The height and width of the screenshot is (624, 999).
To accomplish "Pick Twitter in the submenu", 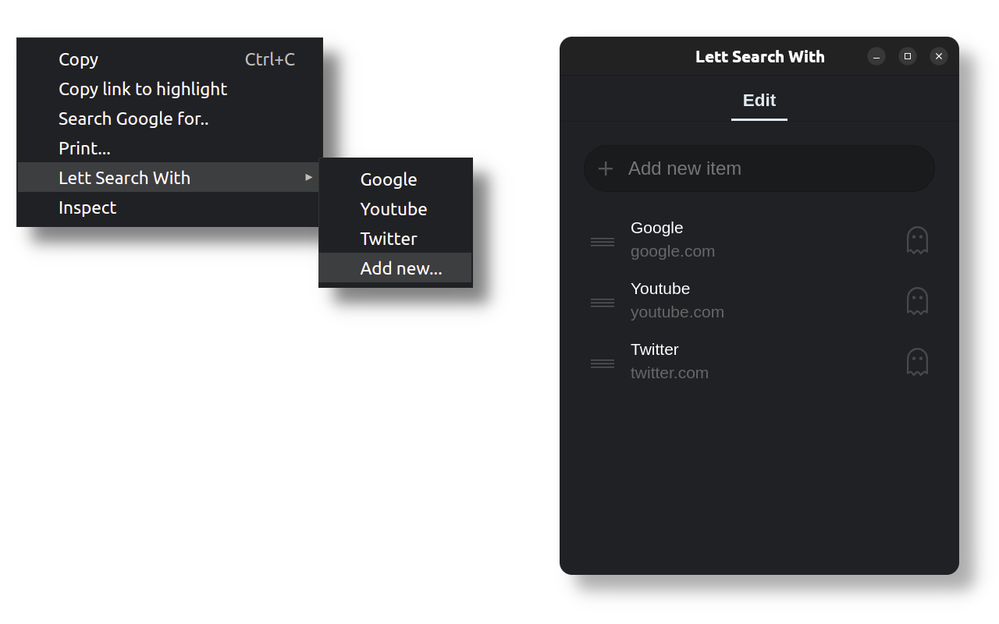I will (x=389, y=239).
